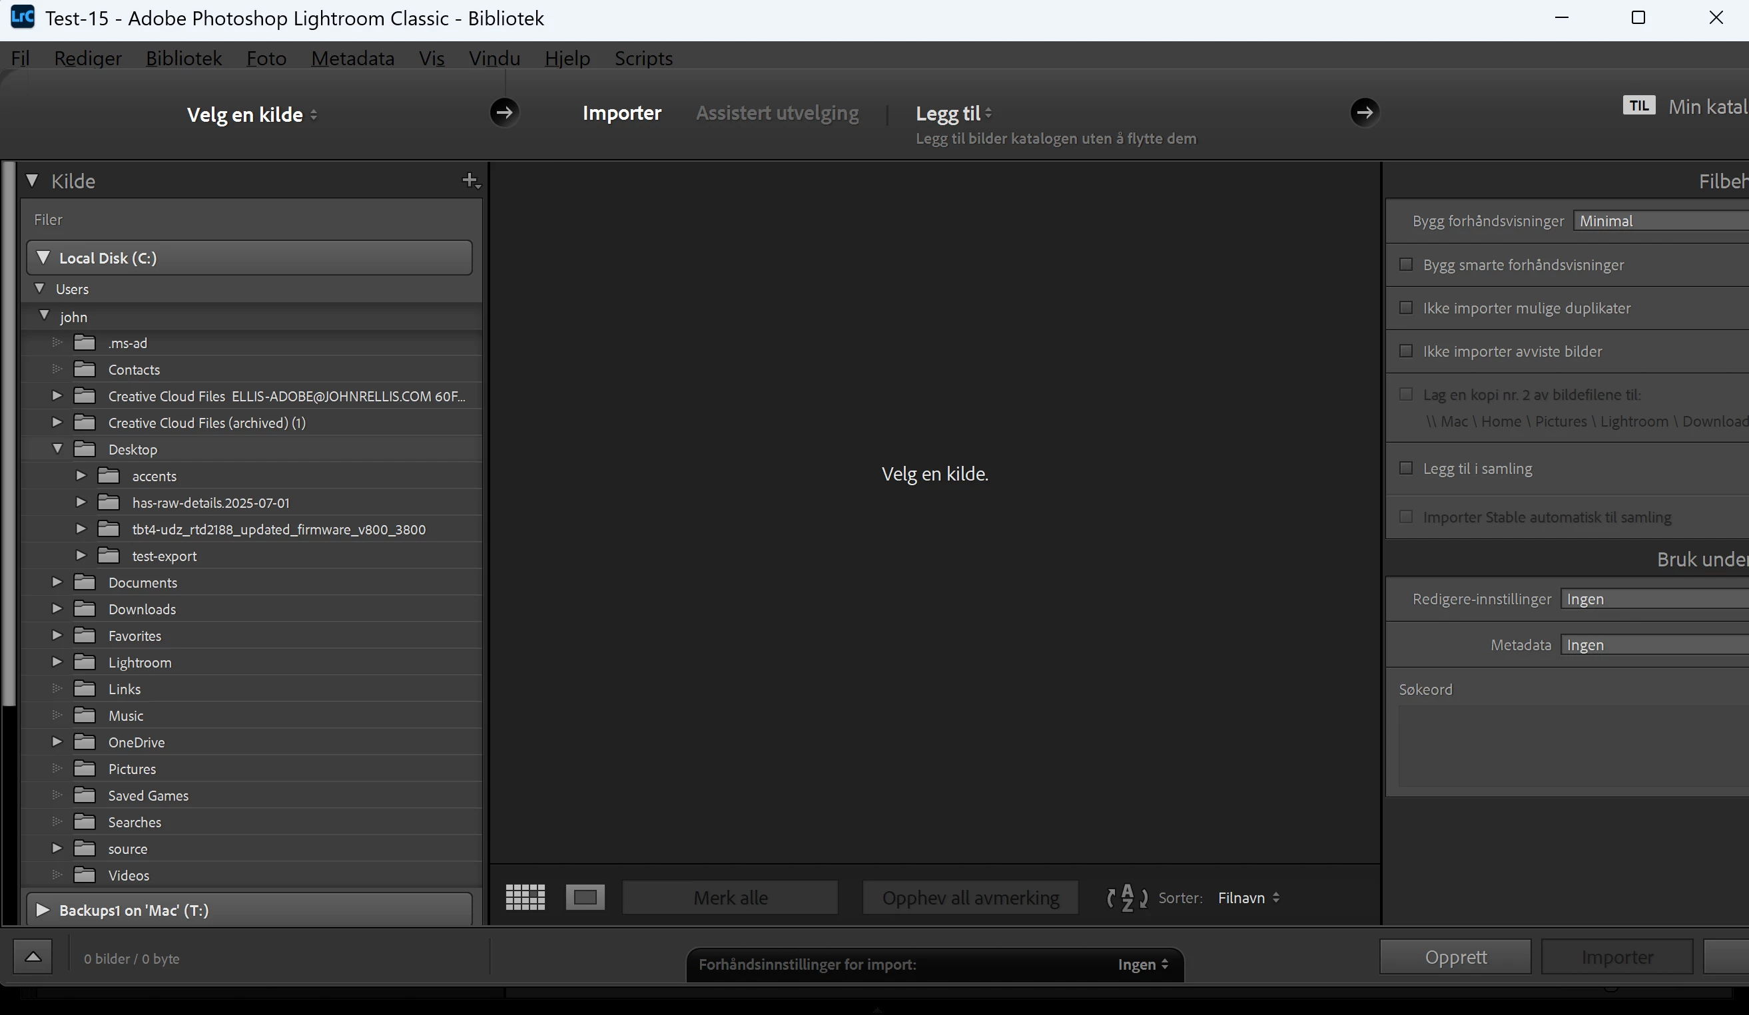Toggle A-Z sort direction icon

pyautogui.click(x=1126, y=897)
